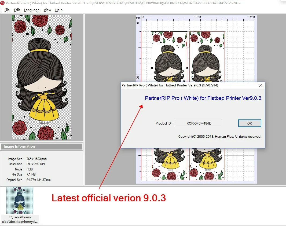Open the File menu
Image resolution: width=286 pixels, height=226 pixels.
[x=7, y=10]
